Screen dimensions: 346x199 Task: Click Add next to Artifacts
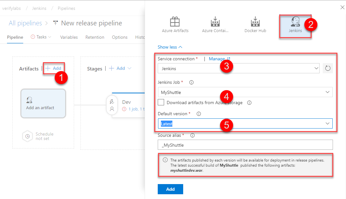coord(53,68)
